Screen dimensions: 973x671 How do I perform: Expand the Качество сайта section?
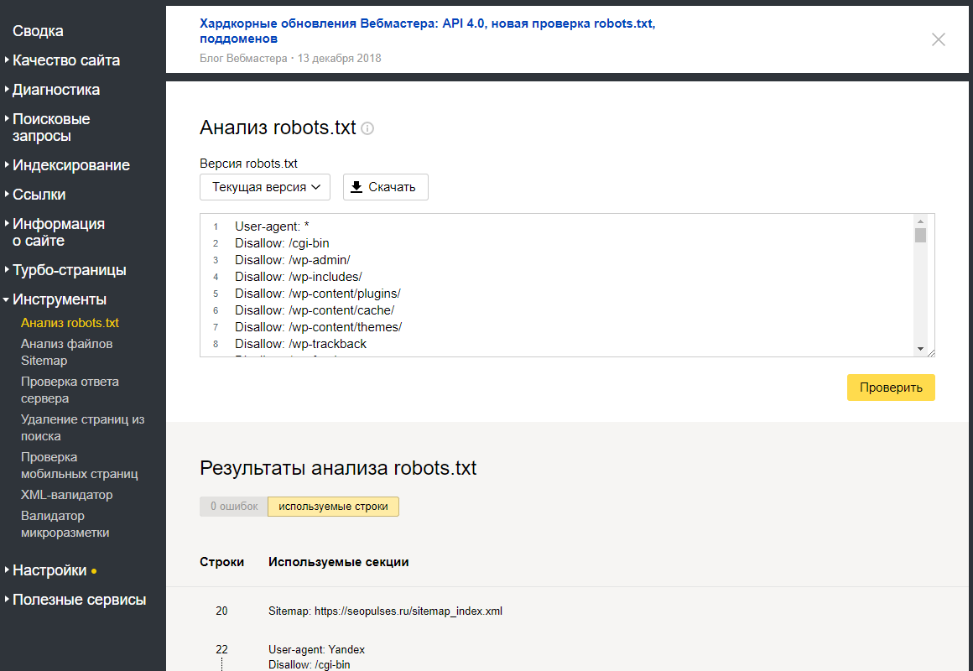pyautogui.click(x=65, y=60)
